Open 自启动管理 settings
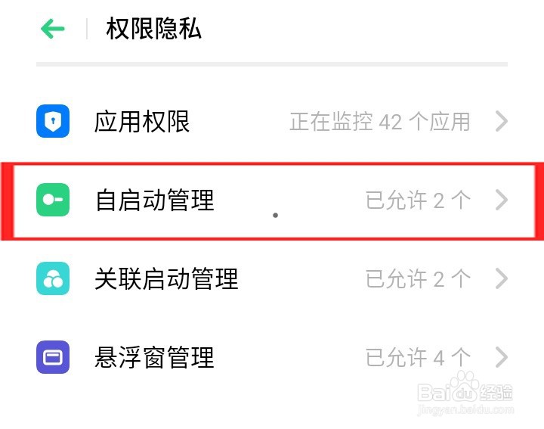The height and width of the screenshot is (429, 544). (154, 200)
